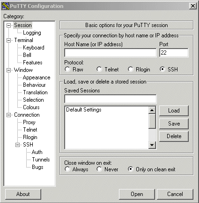
Task: Open the Tunnels settings under SSH
Action: 41,160
